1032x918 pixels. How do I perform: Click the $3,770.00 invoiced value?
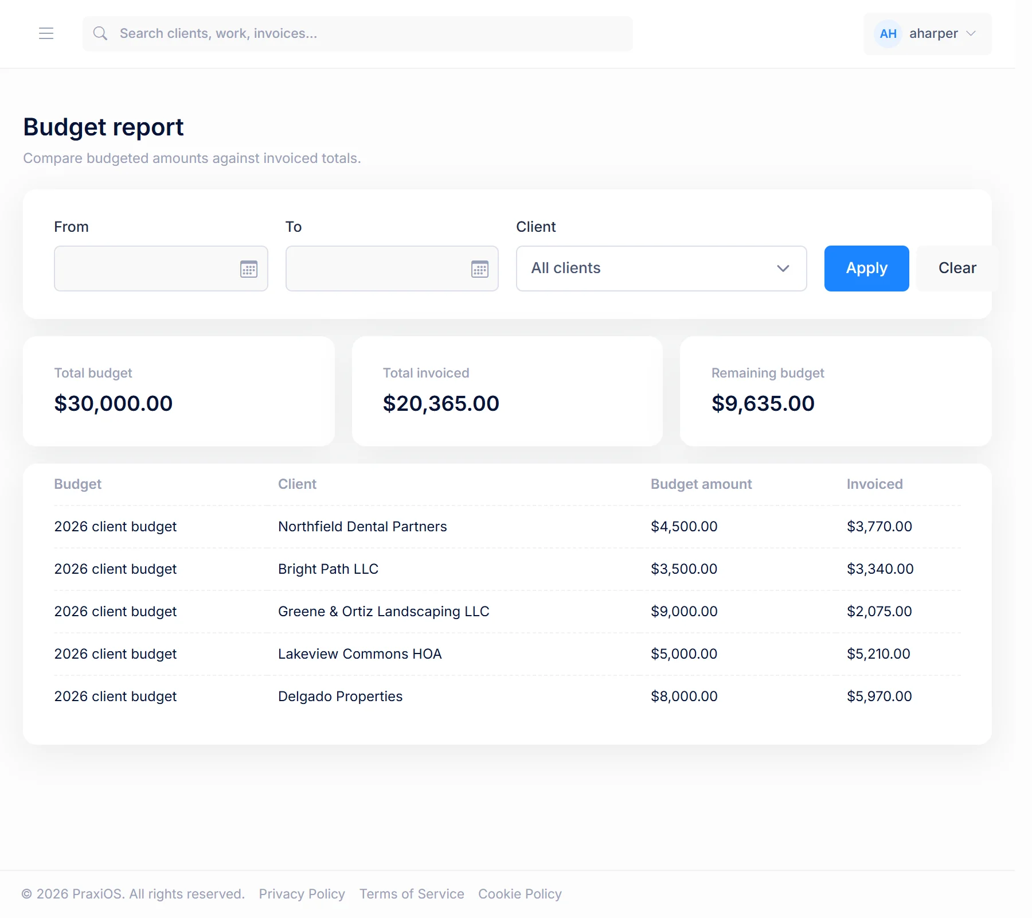tap(879, 527)
